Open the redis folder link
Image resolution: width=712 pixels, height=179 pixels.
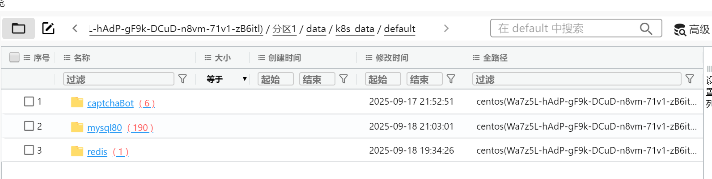click(97, 152)
